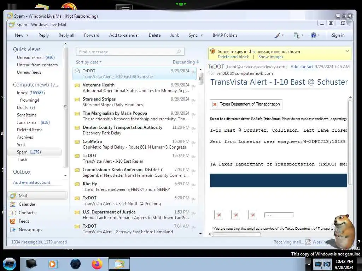Click Delete in the toolbar
This screenshot has width=362, height=271.
[x=155, y=35]
